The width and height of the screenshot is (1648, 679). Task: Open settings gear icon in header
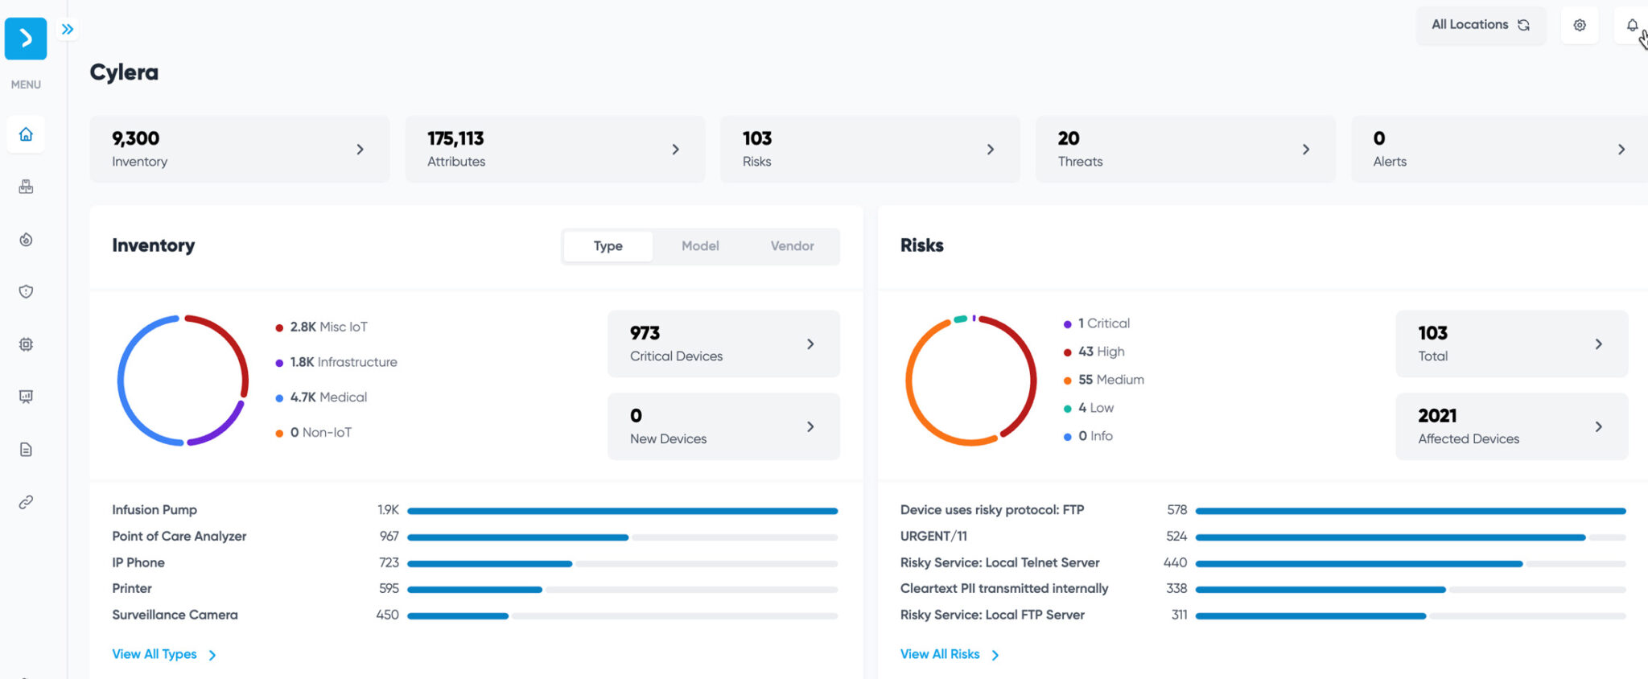[x=1580, y=25]
